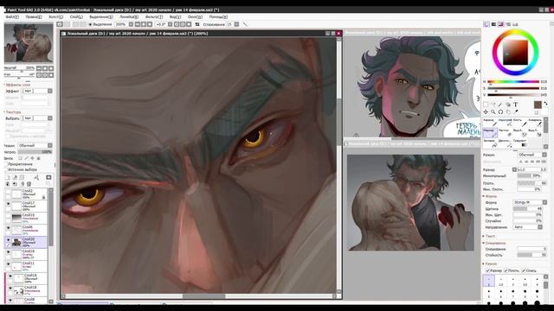Screen dimensions: 554x311
Task: Open the Правка menu
Action: pos(34,16)
